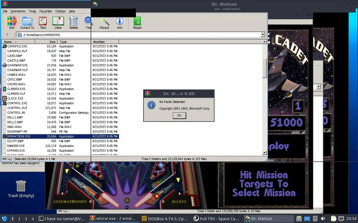Select the DOSPRMPT.PIF file row
The height and width of the screenshot is (223, 358).
tap(60, 132)
